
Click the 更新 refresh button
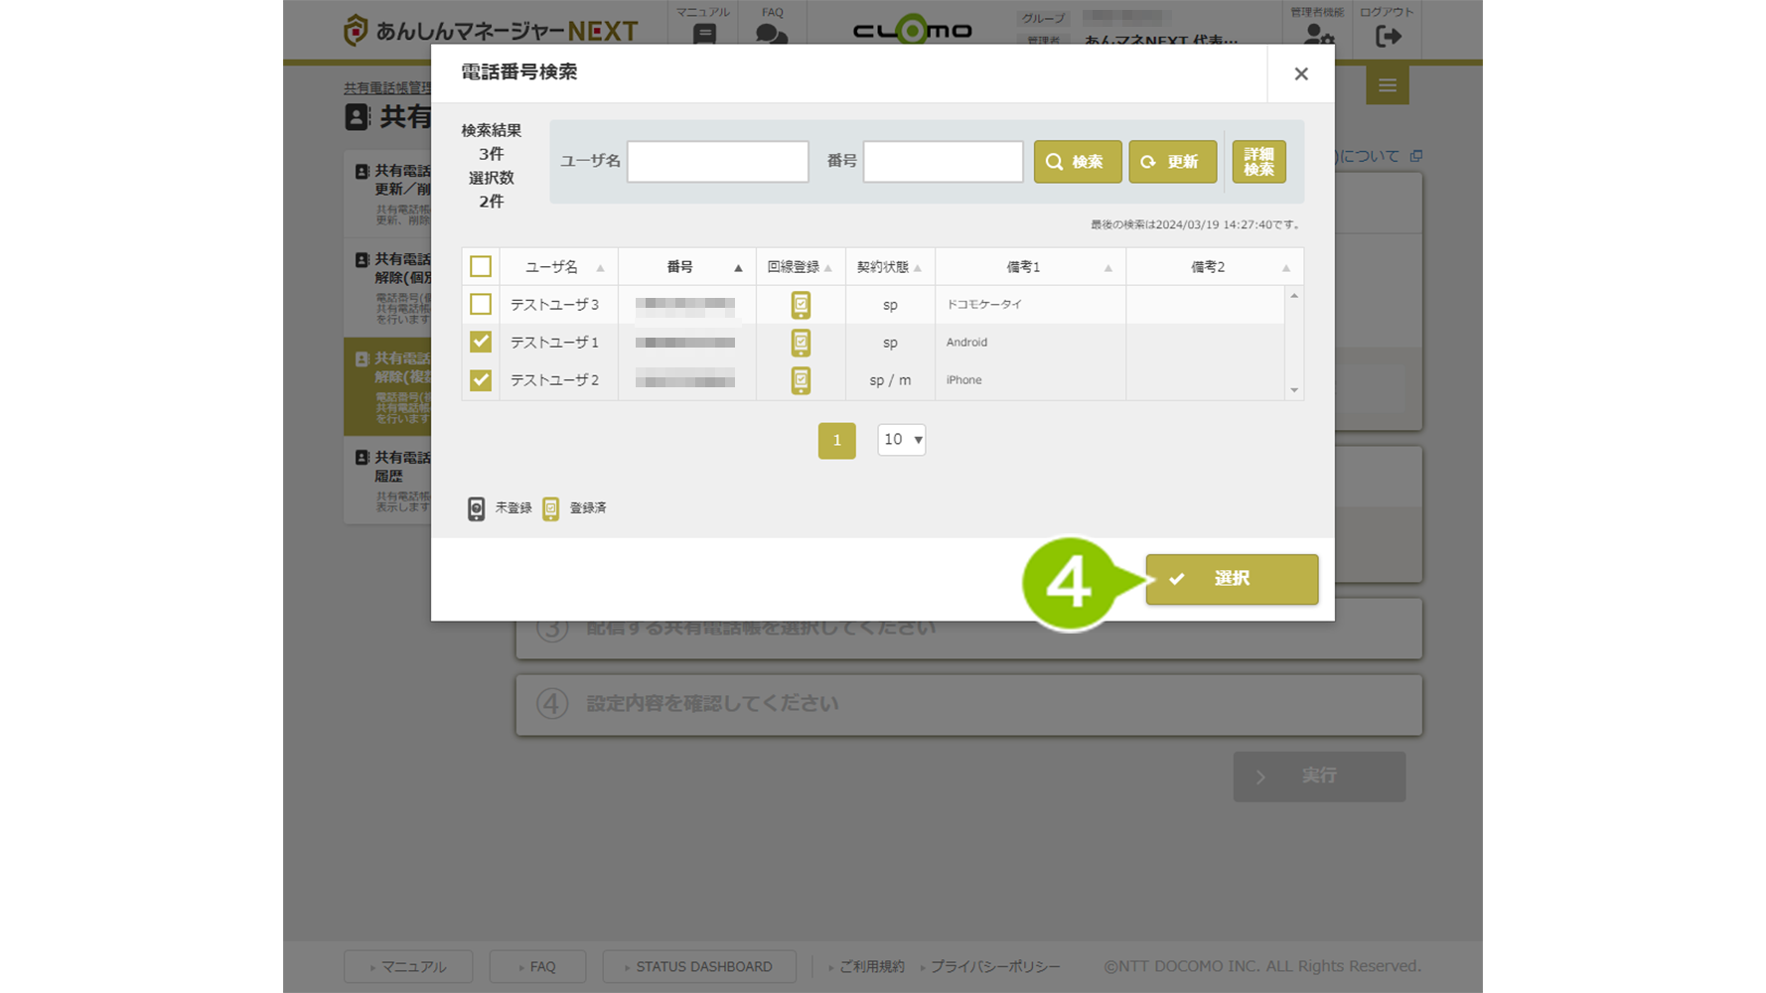pos(1172,162)
